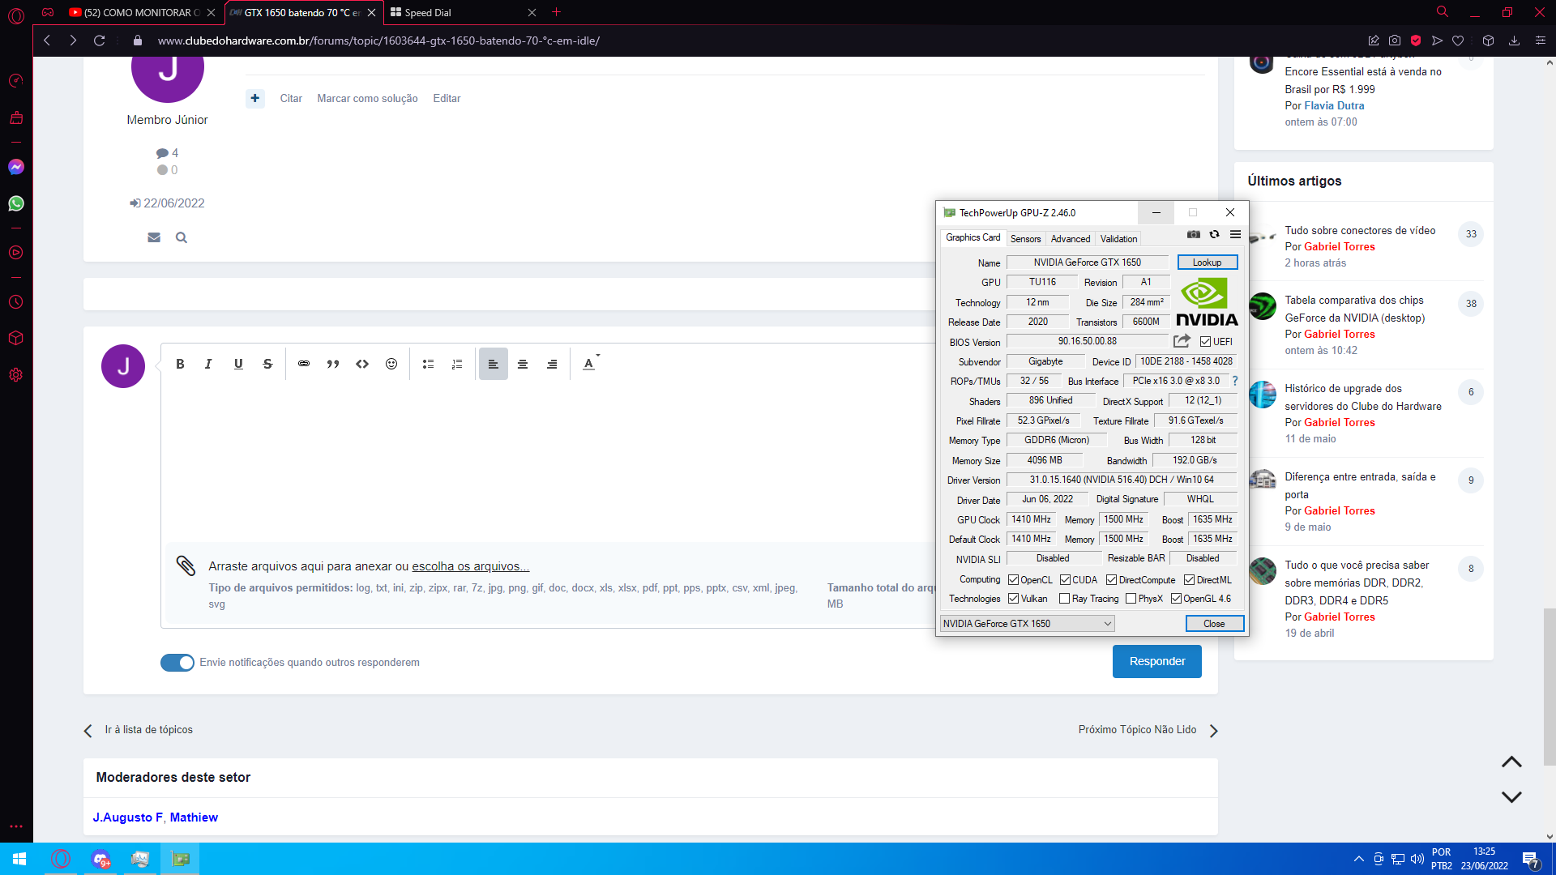Open the emoji picker in the editor

tap(391, 364)
